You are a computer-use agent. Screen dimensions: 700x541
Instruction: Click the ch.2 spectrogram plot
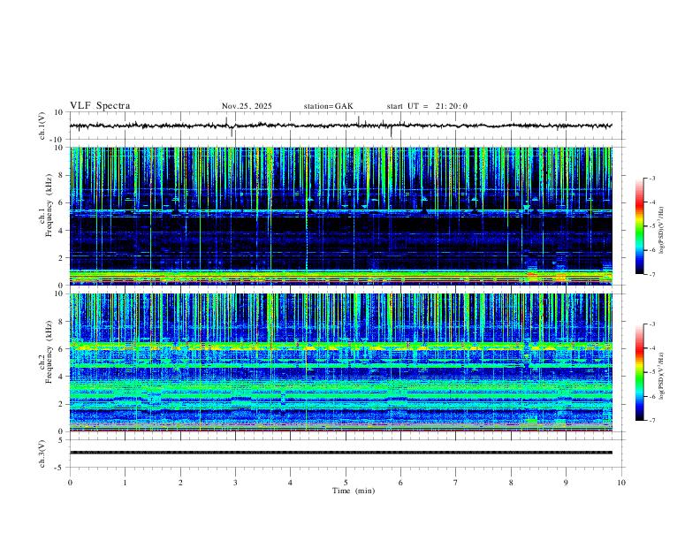[x=341, y=362]
